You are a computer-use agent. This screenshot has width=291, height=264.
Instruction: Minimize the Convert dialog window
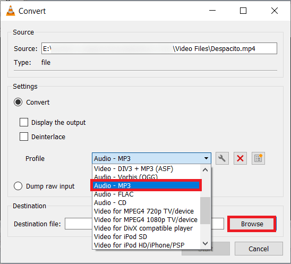(x=212, y=11)
